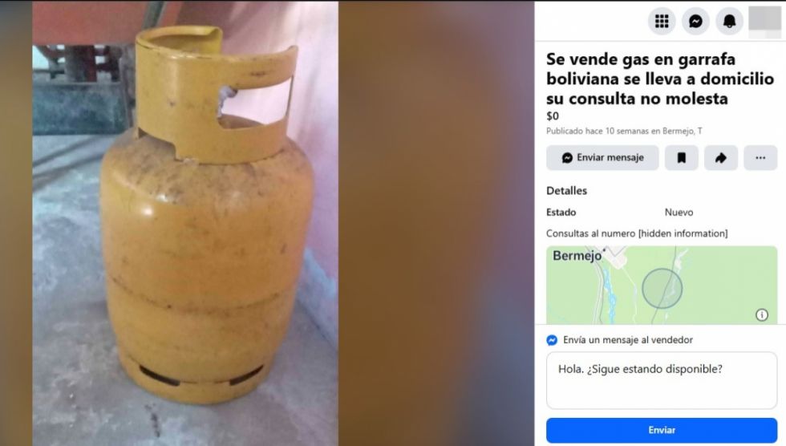The width and height of the screenshot is (786, 446).
Task: Click the blurred area right of photo
Action: [x=436, y=223]
